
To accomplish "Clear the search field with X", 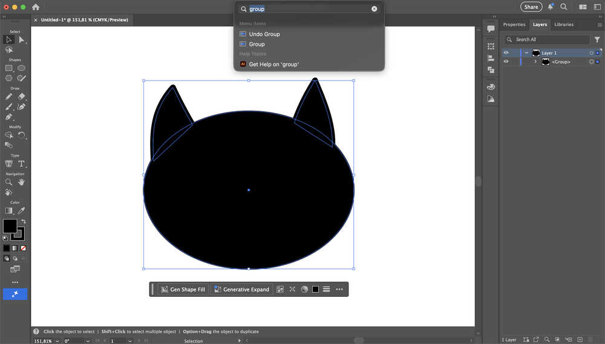I will [374, 9].
